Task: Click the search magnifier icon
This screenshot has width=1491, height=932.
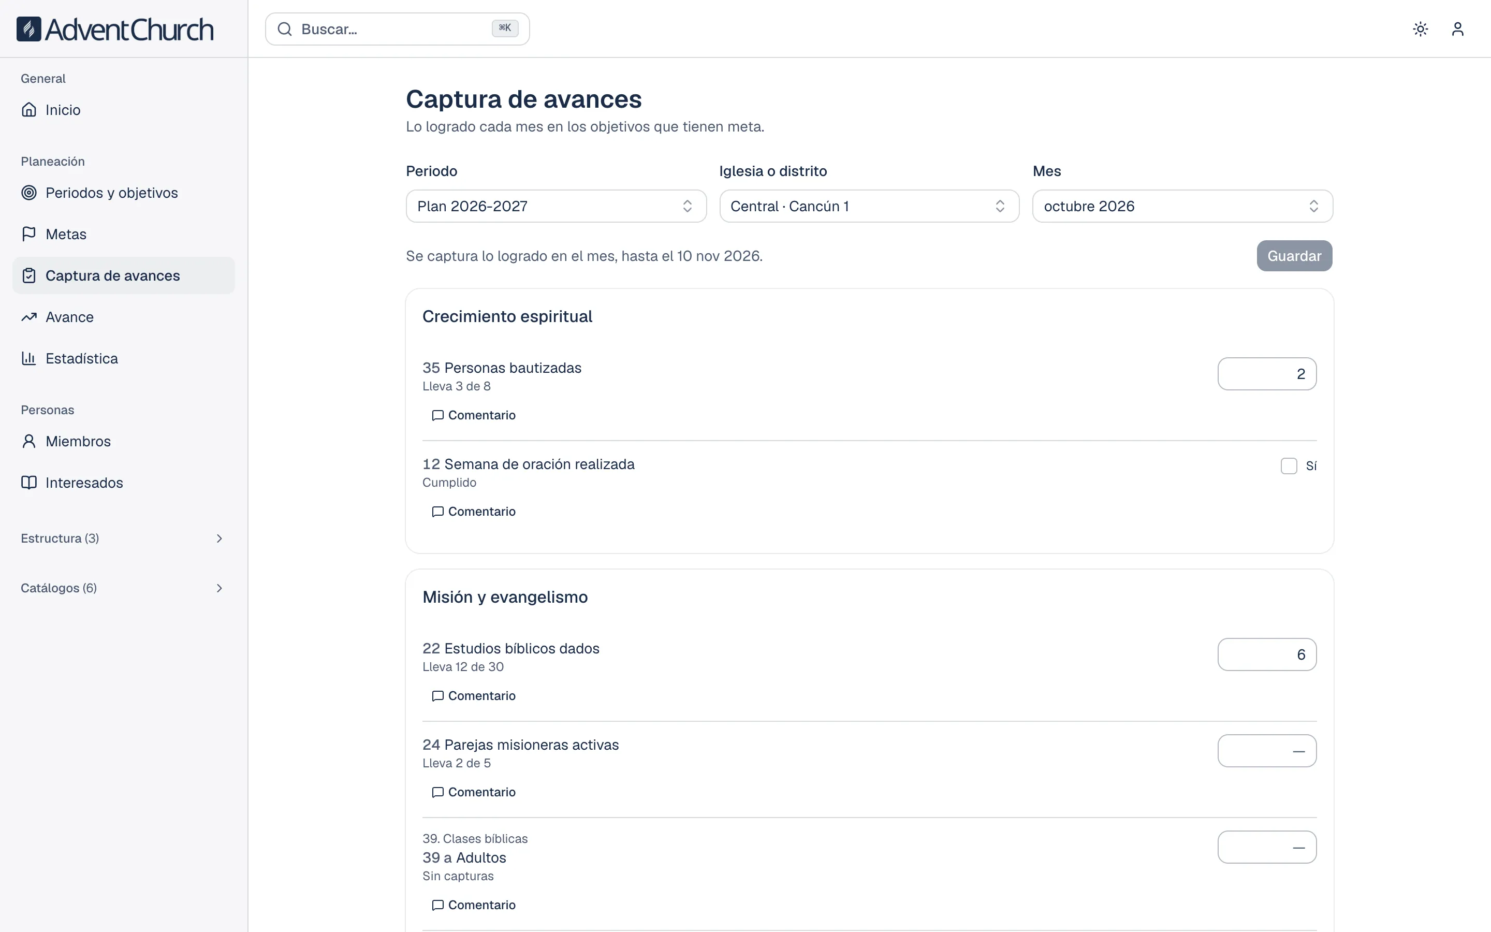Action: (x=284, y=29)
